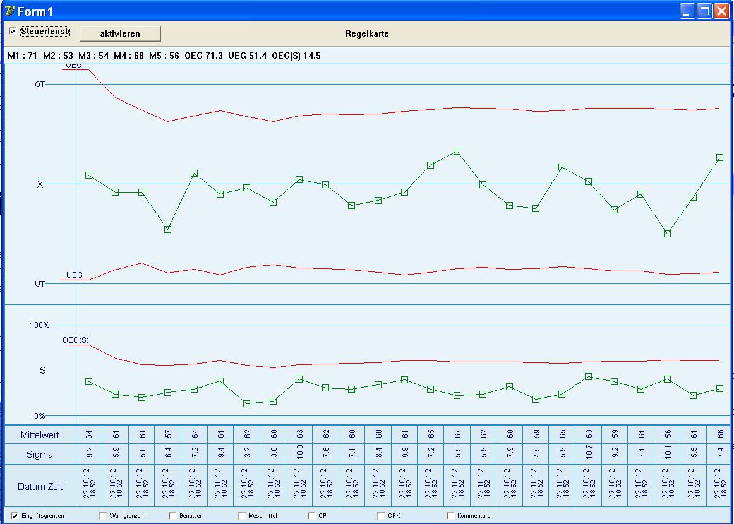This screenshot has height=524, width=734.
Task: Check the CP option
Action: 311,516
